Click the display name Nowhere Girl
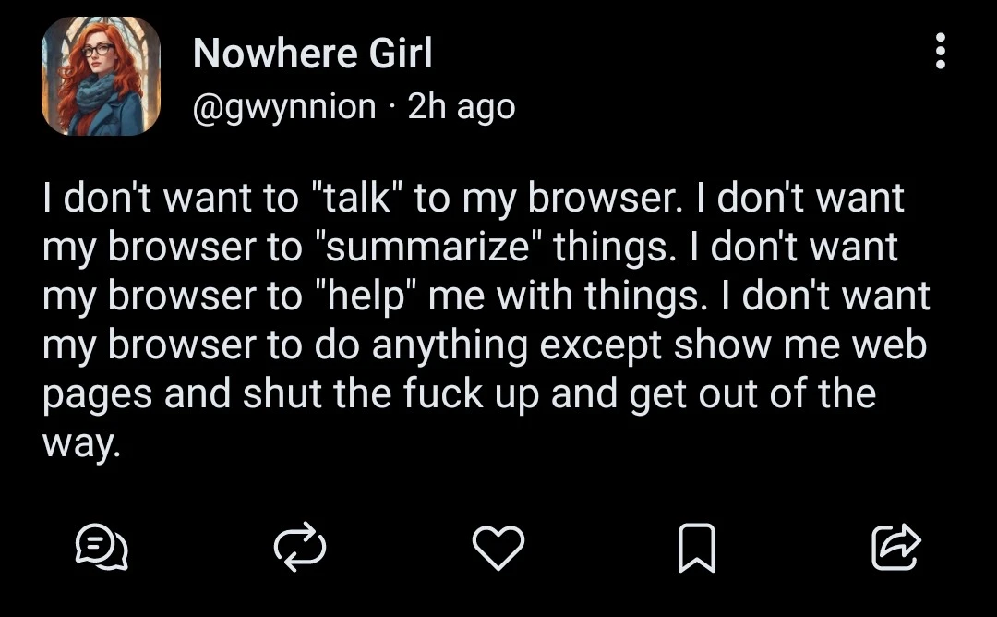The width and height of the screenshot is (997, 617). [312, 54]
